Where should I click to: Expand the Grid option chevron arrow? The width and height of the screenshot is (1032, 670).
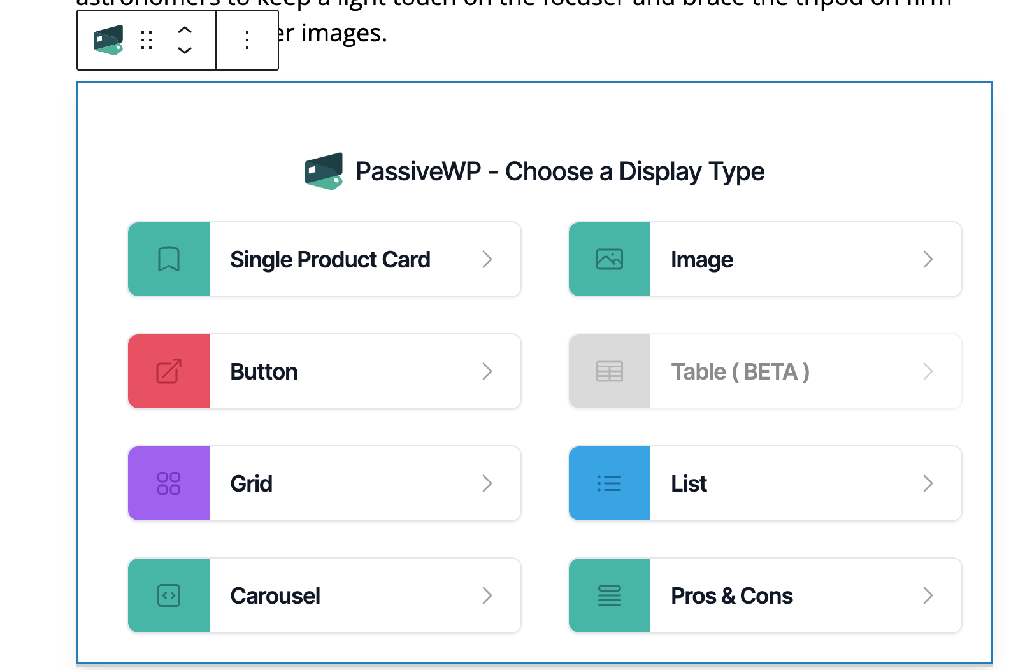coord(487,483)
